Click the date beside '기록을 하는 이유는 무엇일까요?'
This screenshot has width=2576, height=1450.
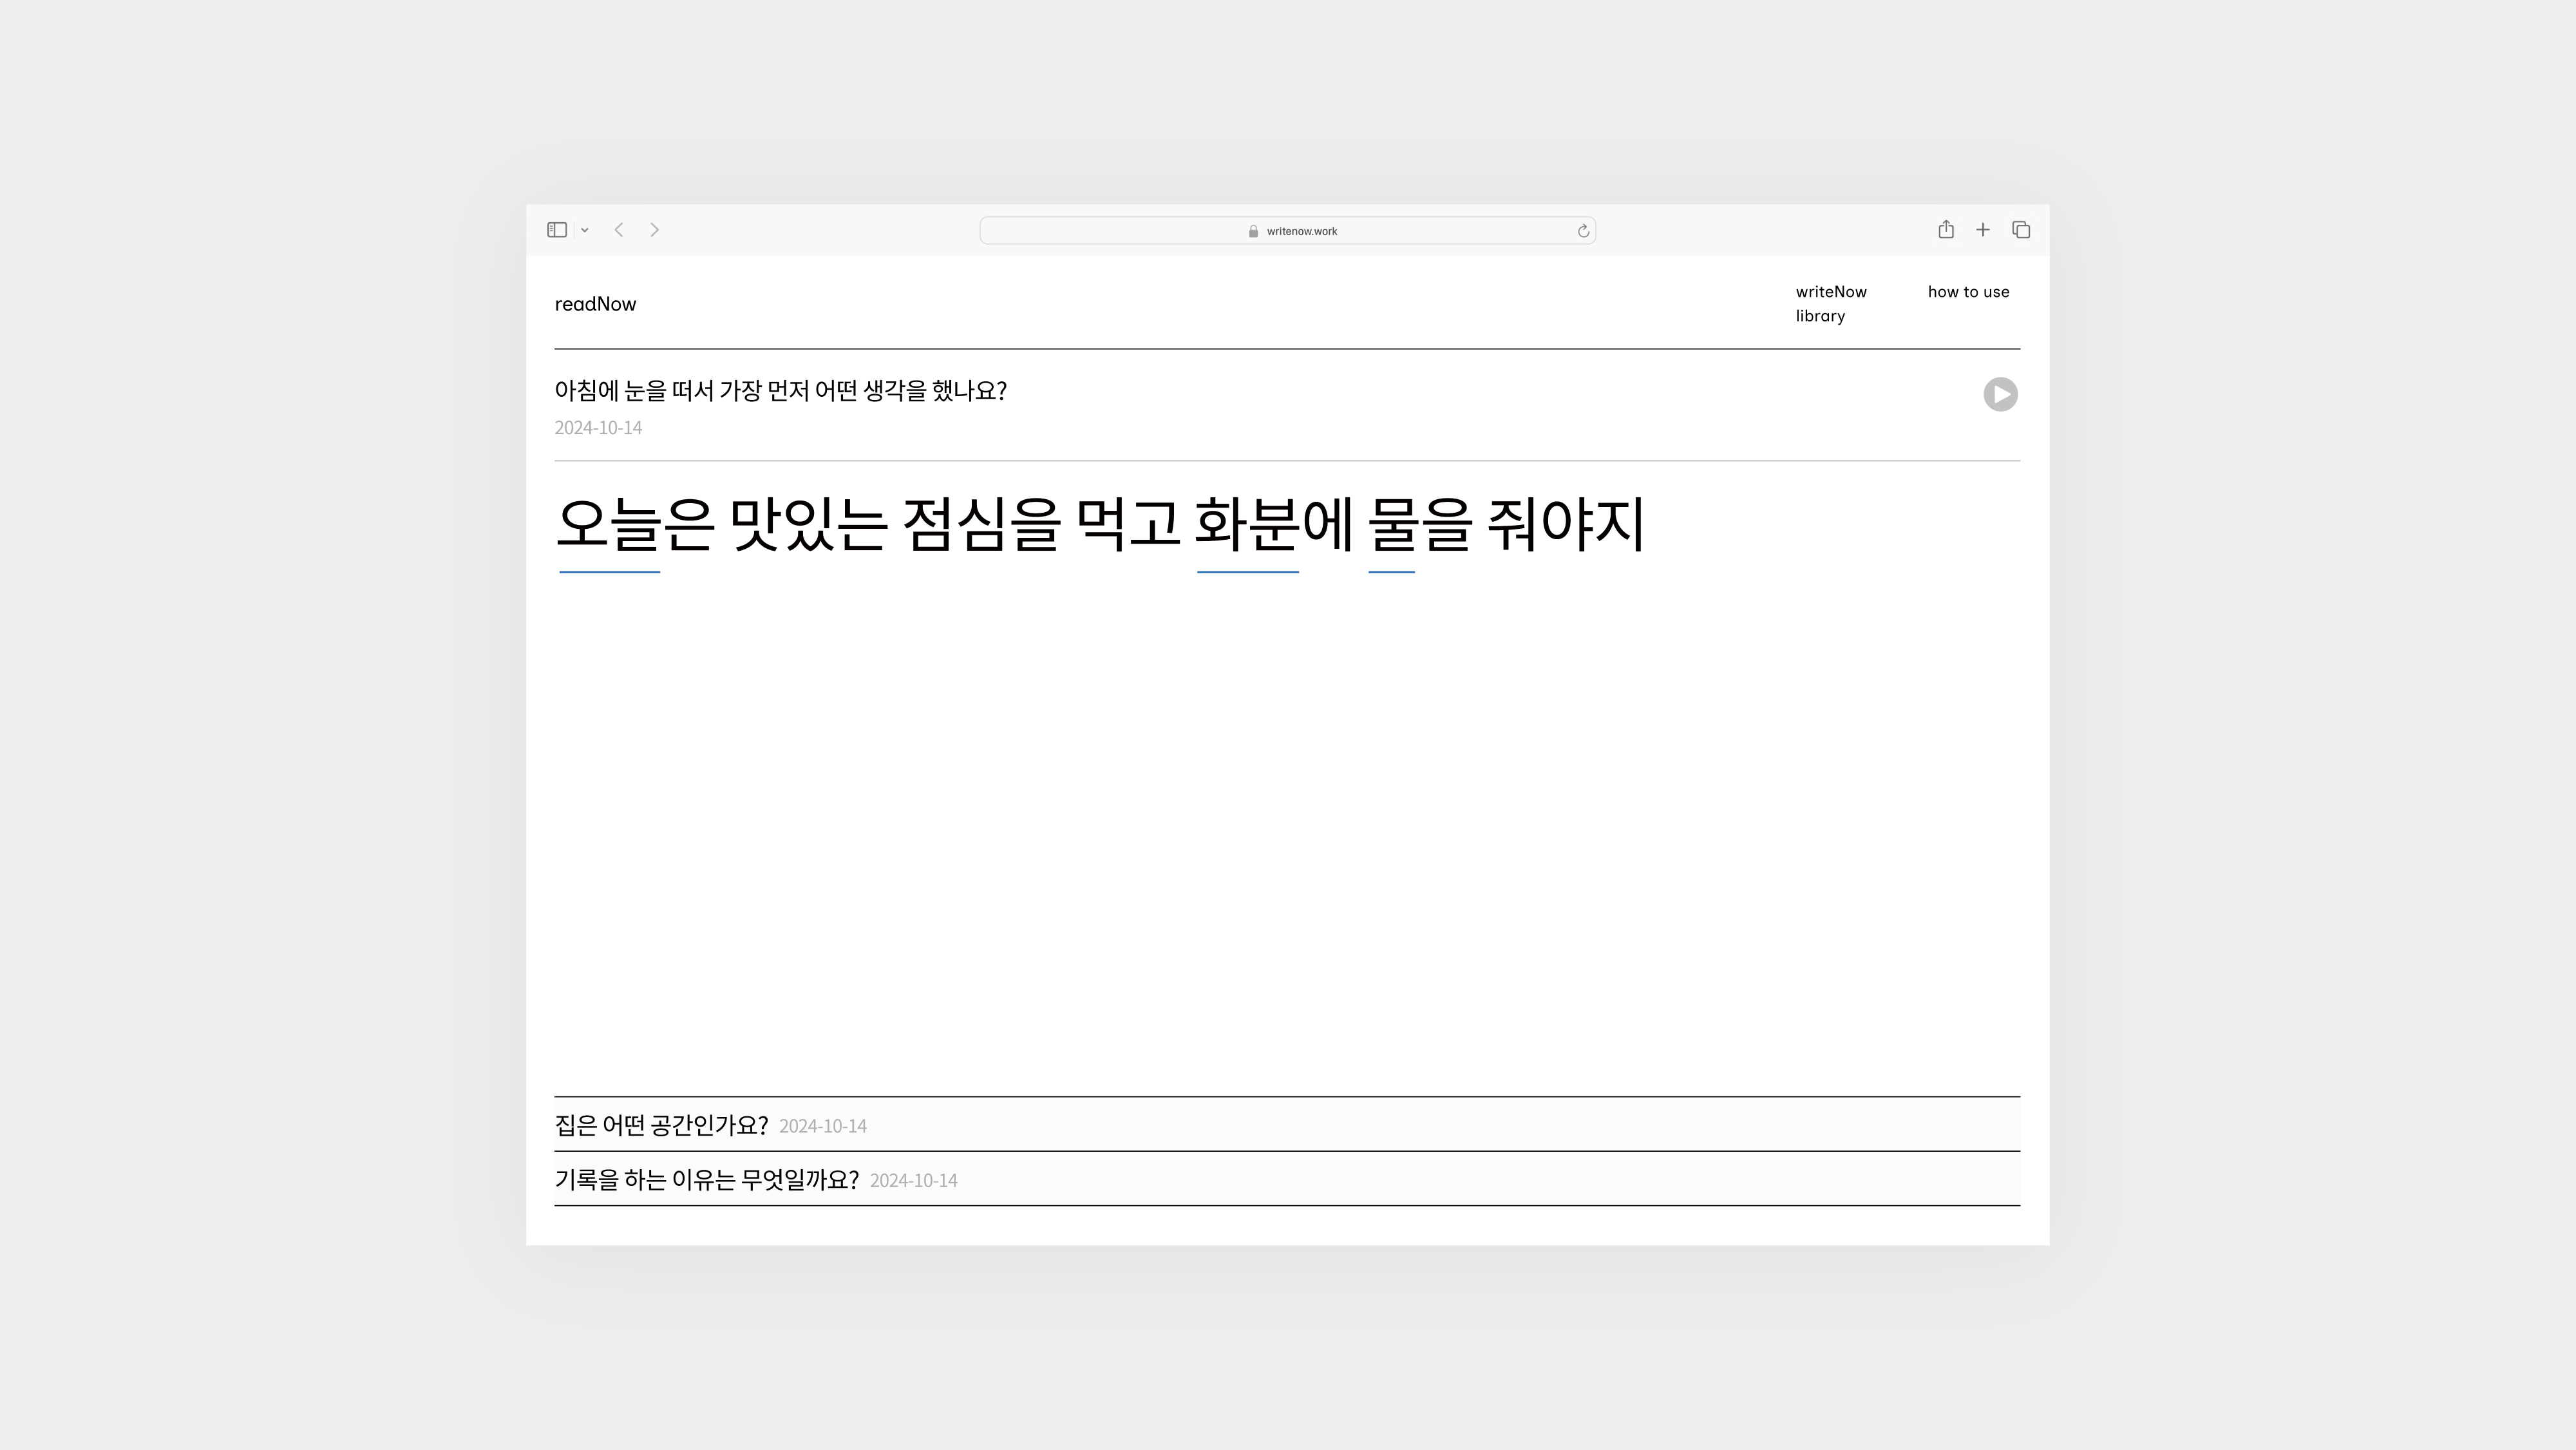point(913,1181)
